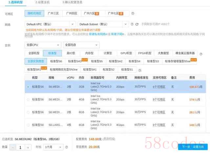Viewport: 210px width, 153px height.
Task: Click the quantity input field
Action: 20,147
